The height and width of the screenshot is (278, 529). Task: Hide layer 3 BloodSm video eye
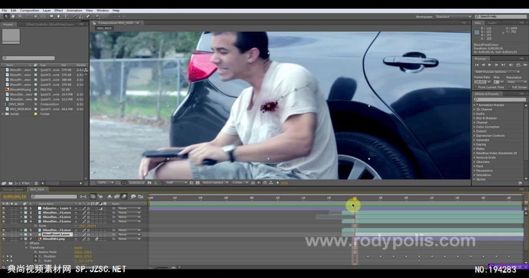3,217
